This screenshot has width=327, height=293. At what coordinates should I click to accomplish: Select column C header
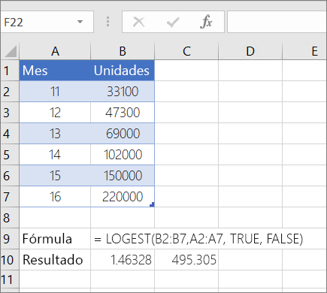click(186, 51)
